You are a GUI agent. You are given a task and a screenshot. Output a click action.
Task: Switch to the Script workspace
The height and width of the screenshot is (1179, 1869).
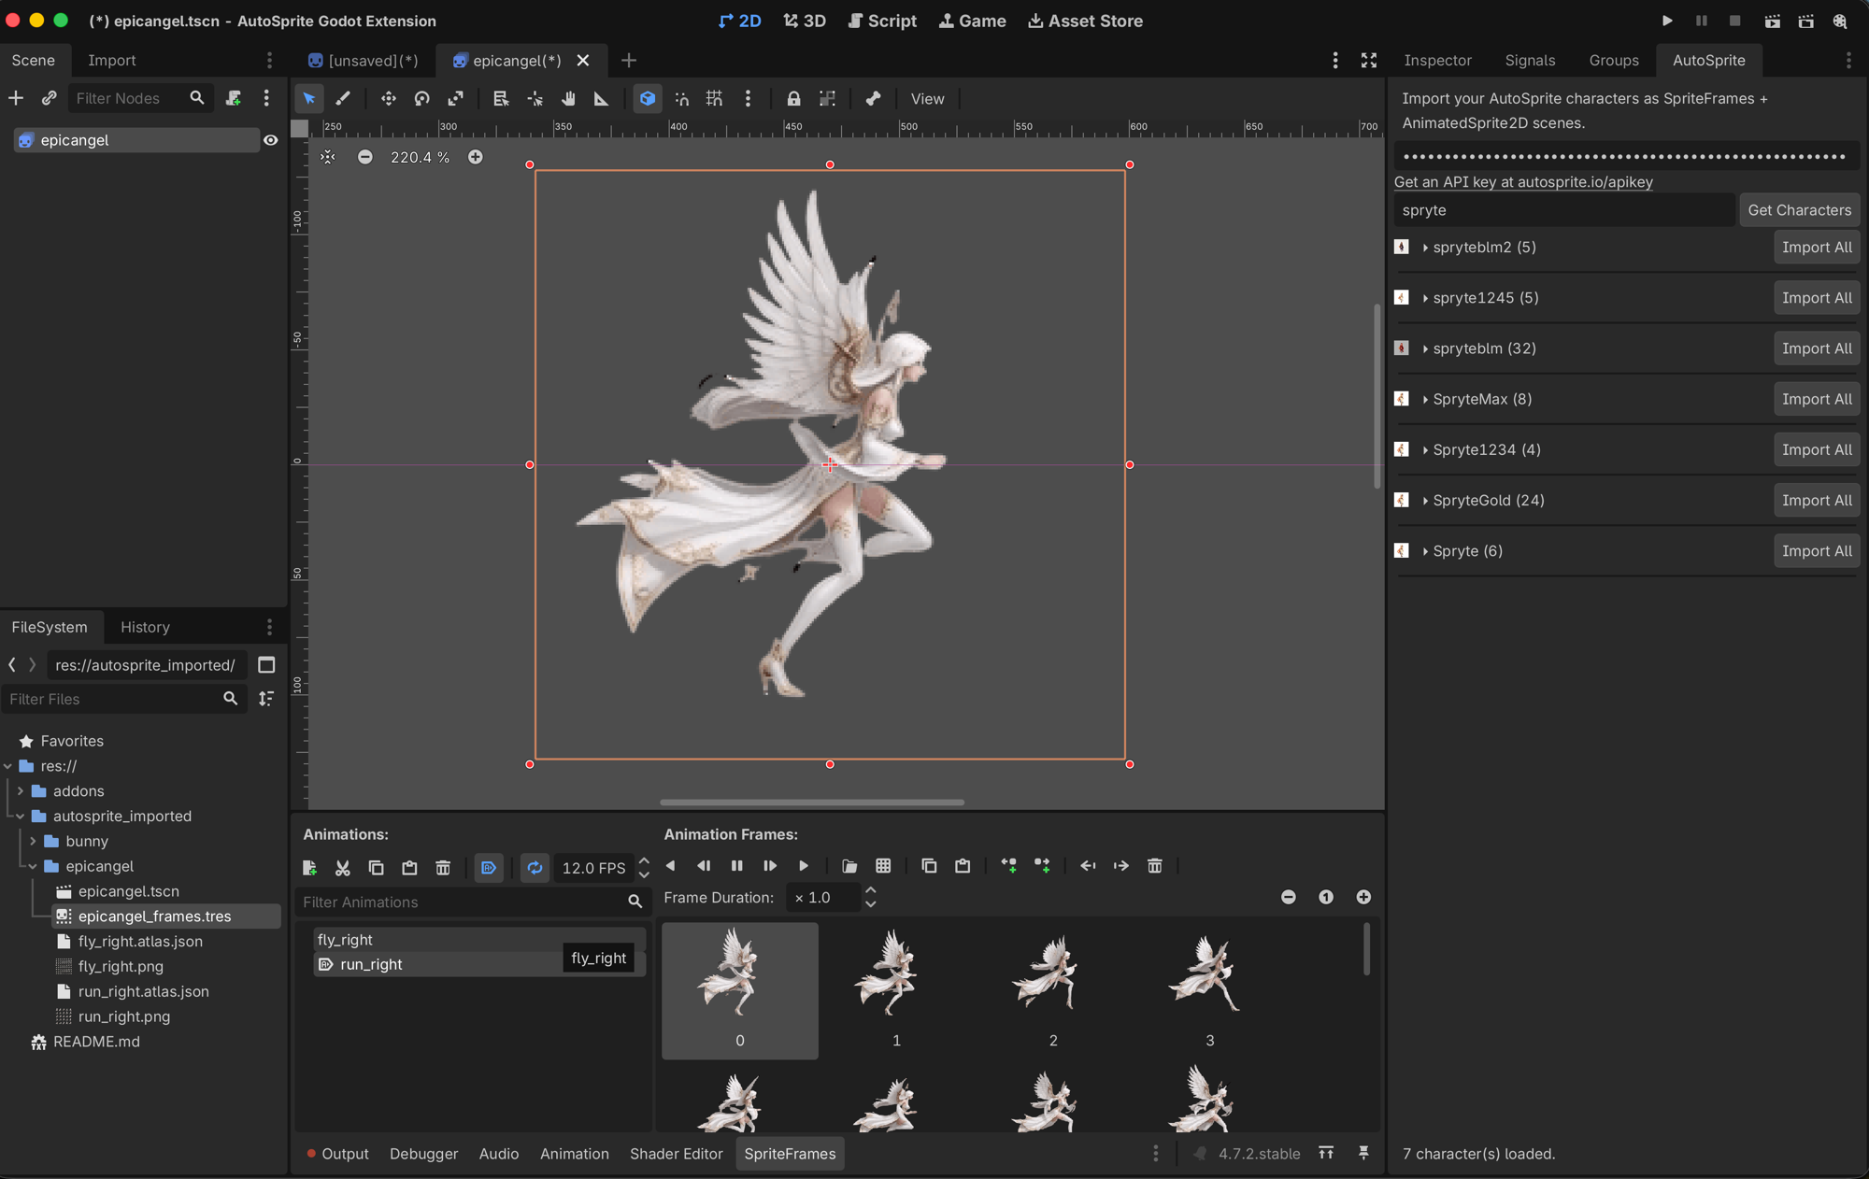pos(882,21)
